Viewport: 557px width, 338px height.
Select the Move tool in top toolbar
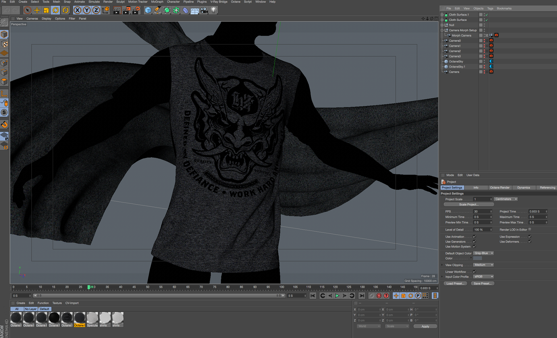37,10
